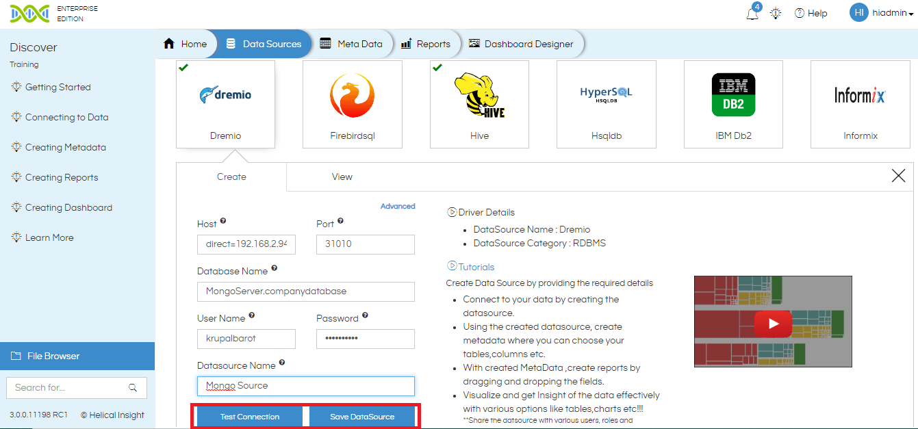Click the lightbulb icon beside Creating Dashboard
This screenshot has height=429, width=918.
[x=16, y=207]
